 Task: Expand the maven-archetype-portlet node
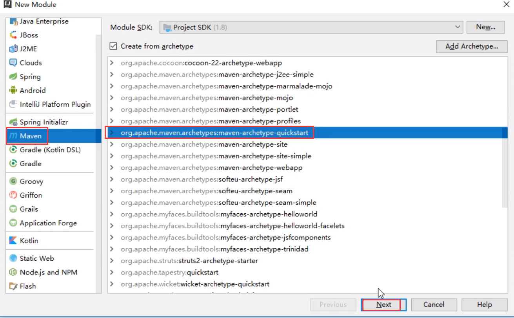[112, 109]
